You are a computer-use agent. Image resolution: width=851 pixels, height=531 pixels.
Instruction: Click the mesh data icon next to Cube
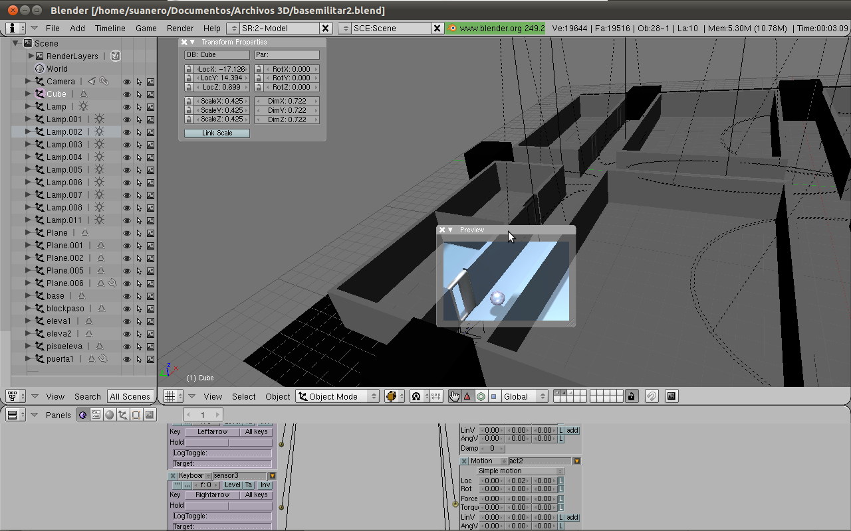(x=83, y=94)
